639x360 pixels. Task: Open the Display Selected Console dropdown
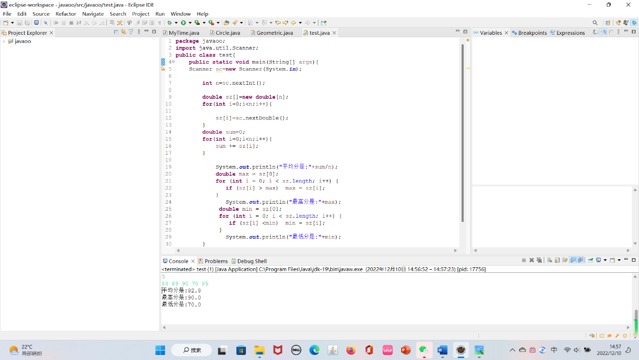click(x=605, y=260)
